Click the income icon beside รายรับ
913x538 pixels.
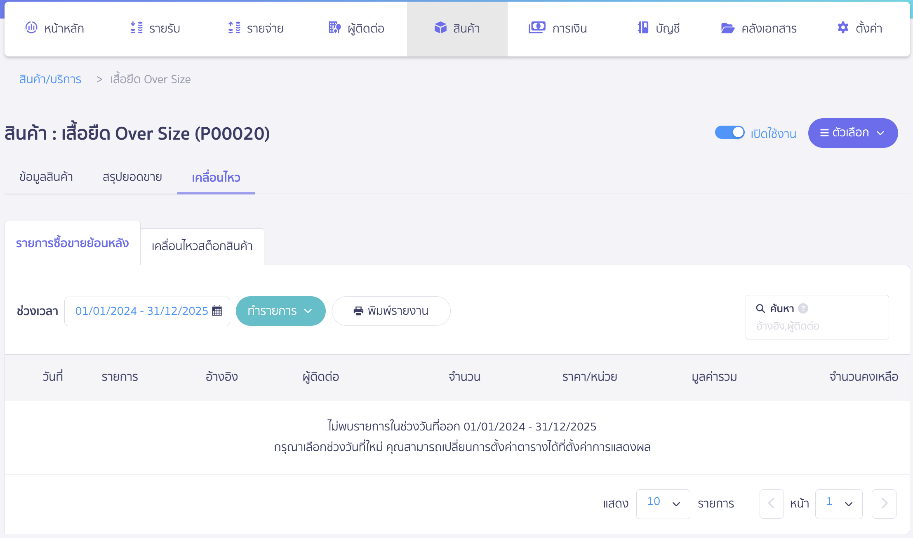136,28
